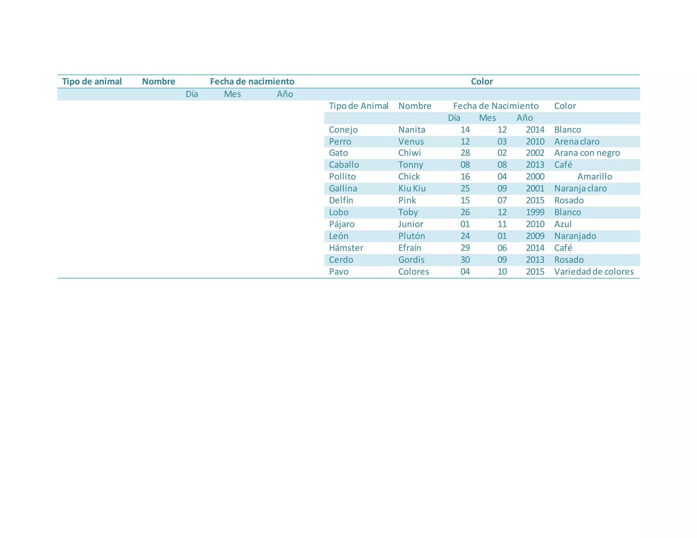This screenshot has height=538, width=697.
Task: Select the centered 'Amarillo' cell
Action: point(594,176)
